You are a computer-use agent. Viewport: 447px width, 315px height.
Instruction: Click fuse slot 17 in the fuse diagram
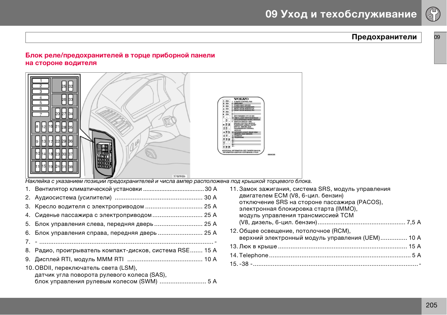click(51, 141)
